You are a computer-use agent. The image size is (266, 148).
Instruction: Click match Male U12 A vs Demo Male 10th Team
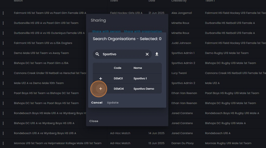pyautogui.click(x=39, y=83)
